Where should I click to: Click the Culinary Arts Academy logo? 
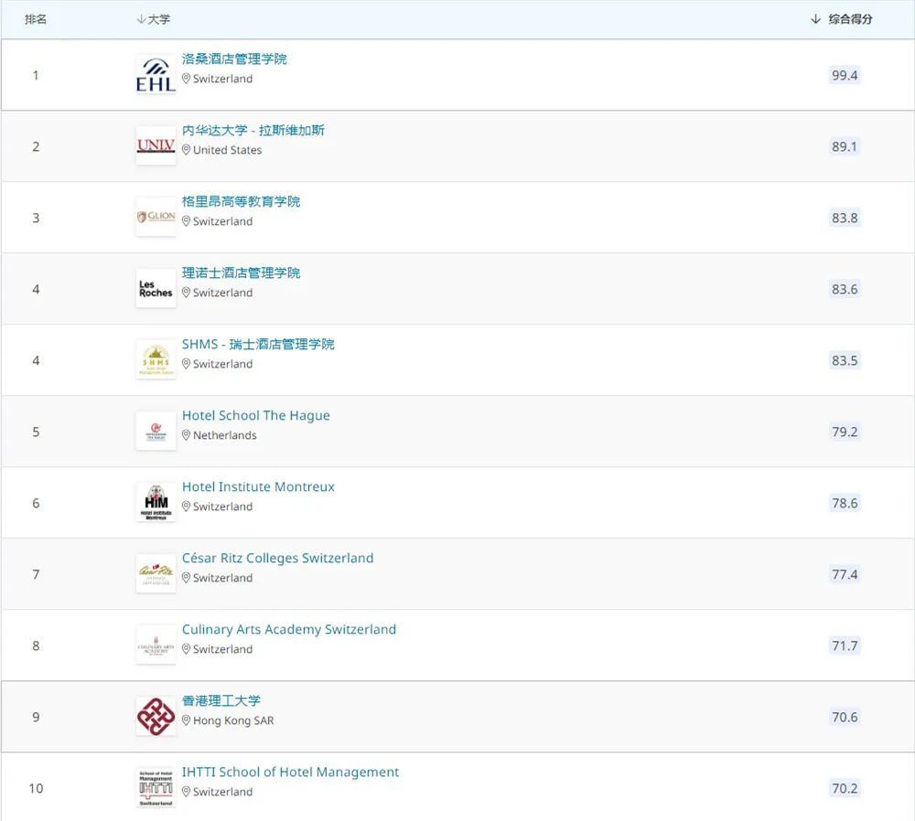click(x=156, y=645)
